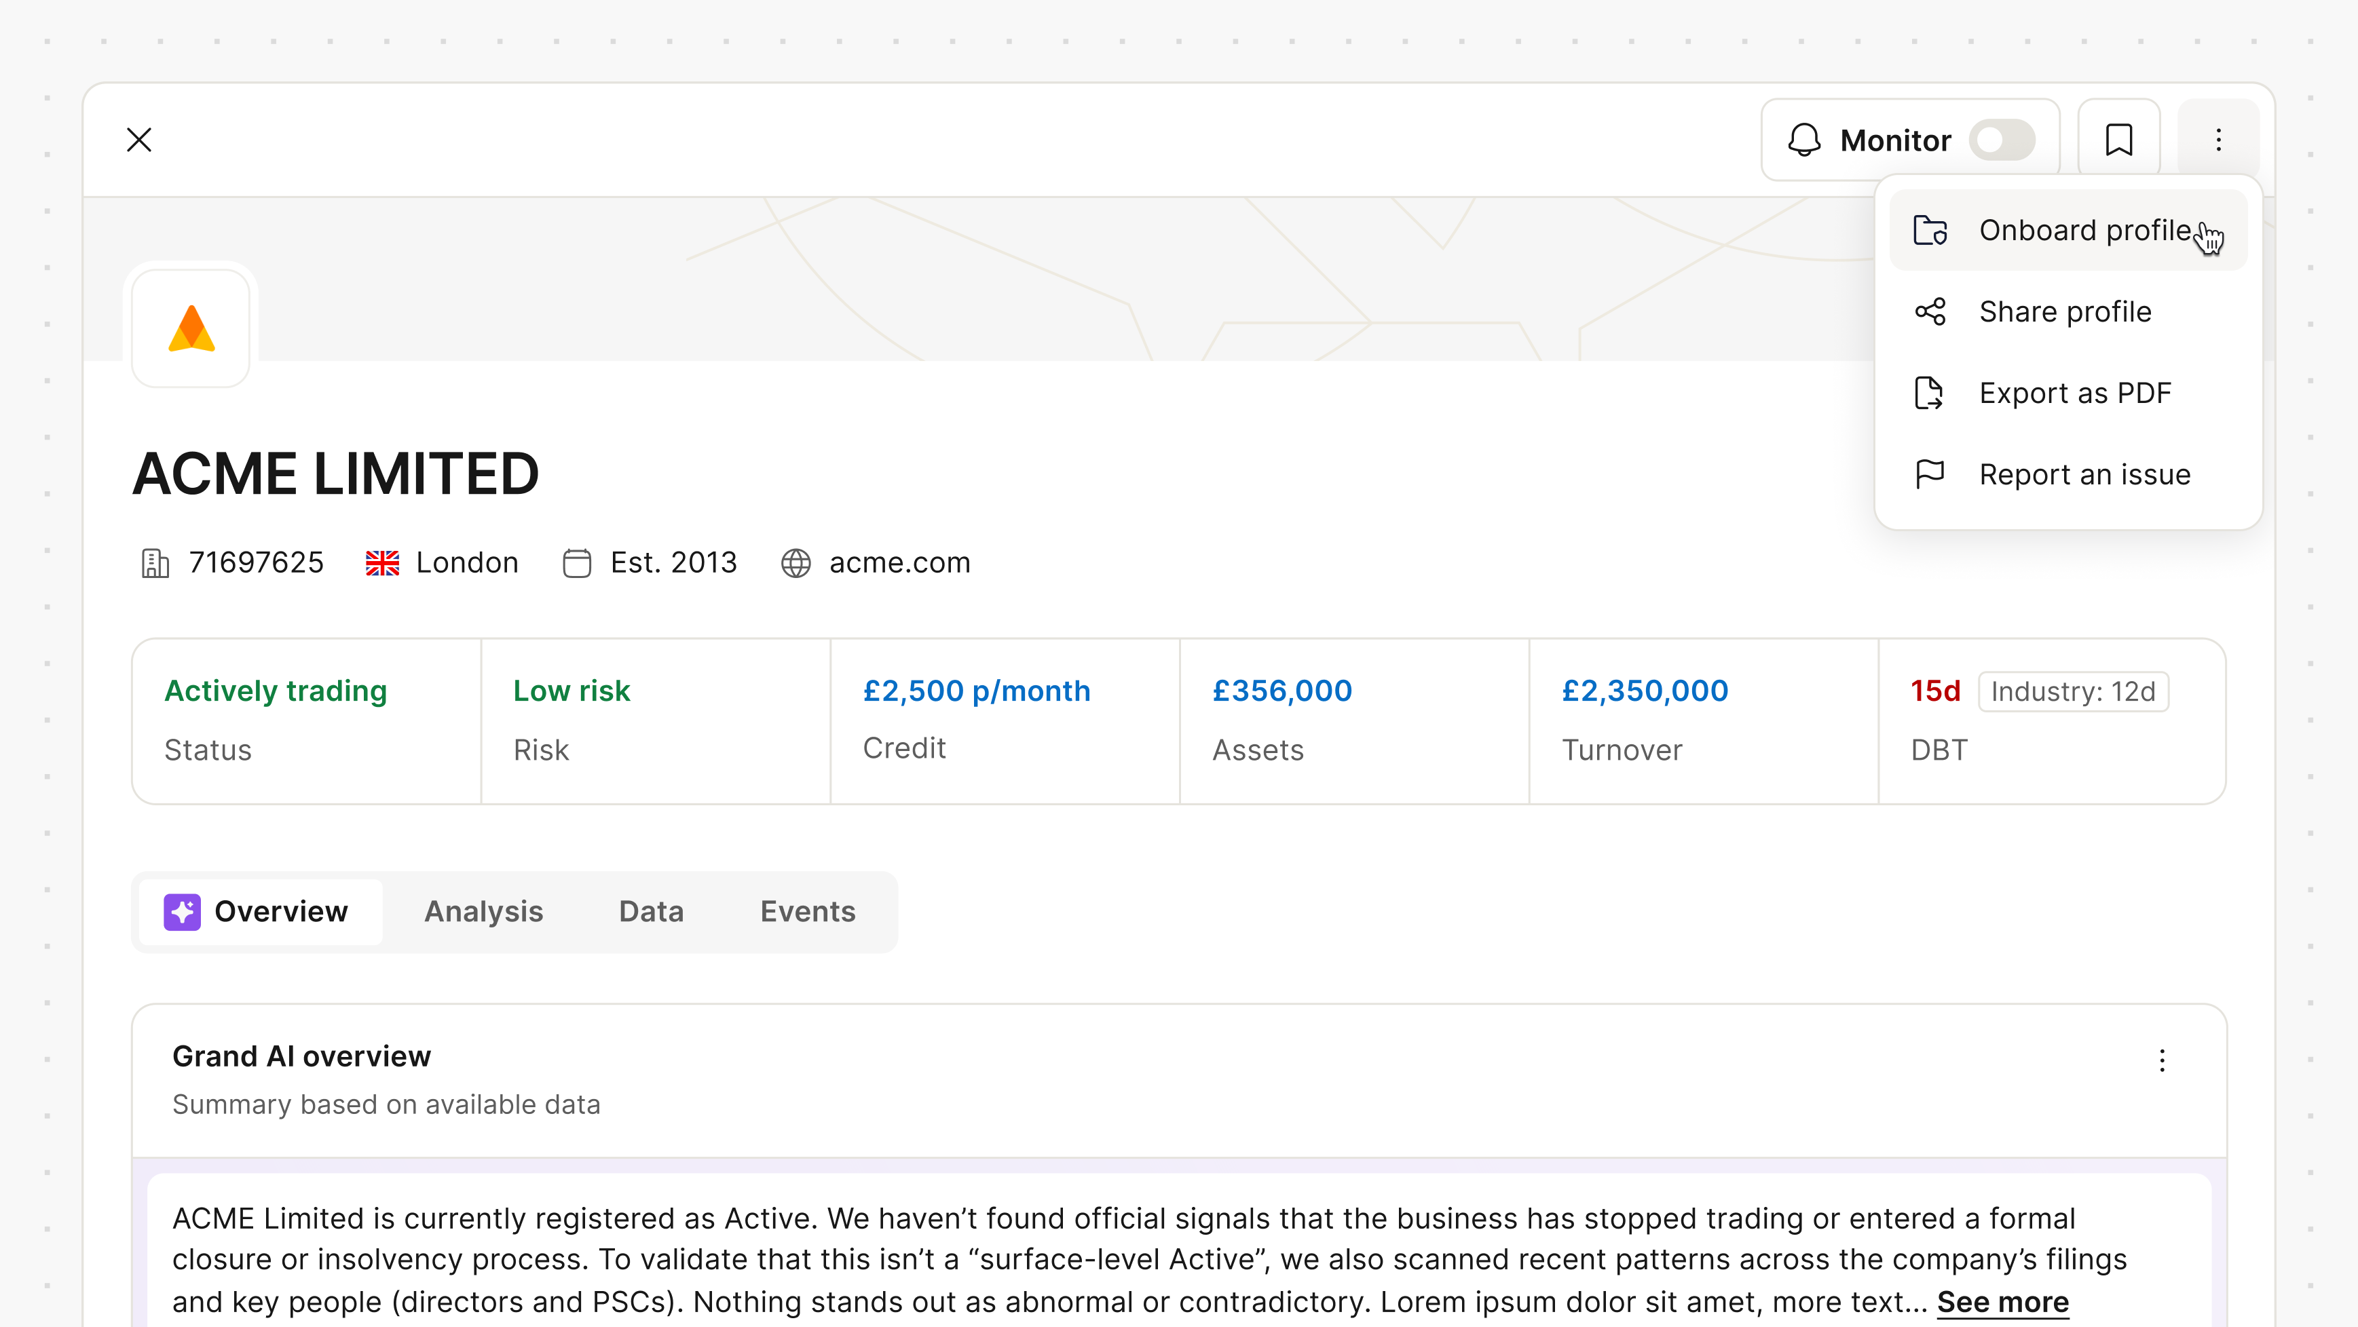Viewport: 2358px width, 1327px height.
Task: Toggle the Monitor switch on
Action: coord(2002,140)
